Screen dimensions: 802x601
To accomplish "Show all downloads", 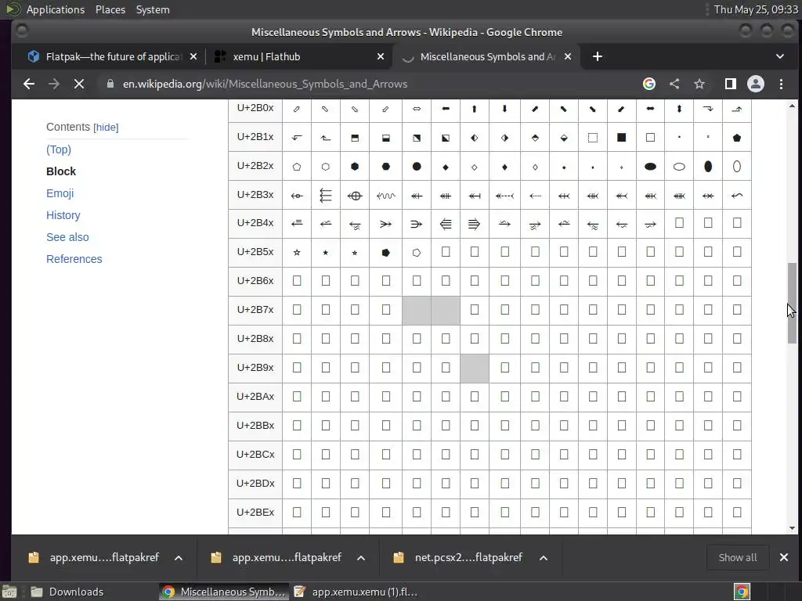I will point(738,557).
